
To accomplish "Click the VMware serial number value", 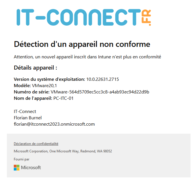I will [100, 92].
